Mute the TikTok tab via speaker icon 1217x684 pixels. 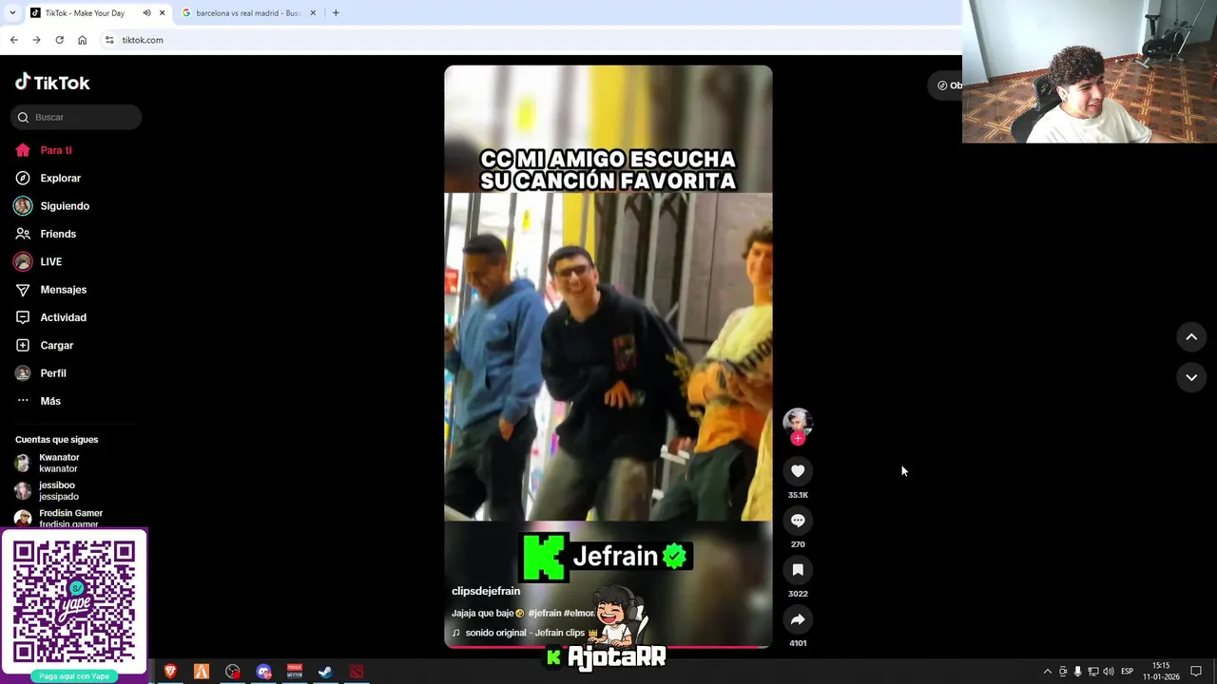pos(146,12)
